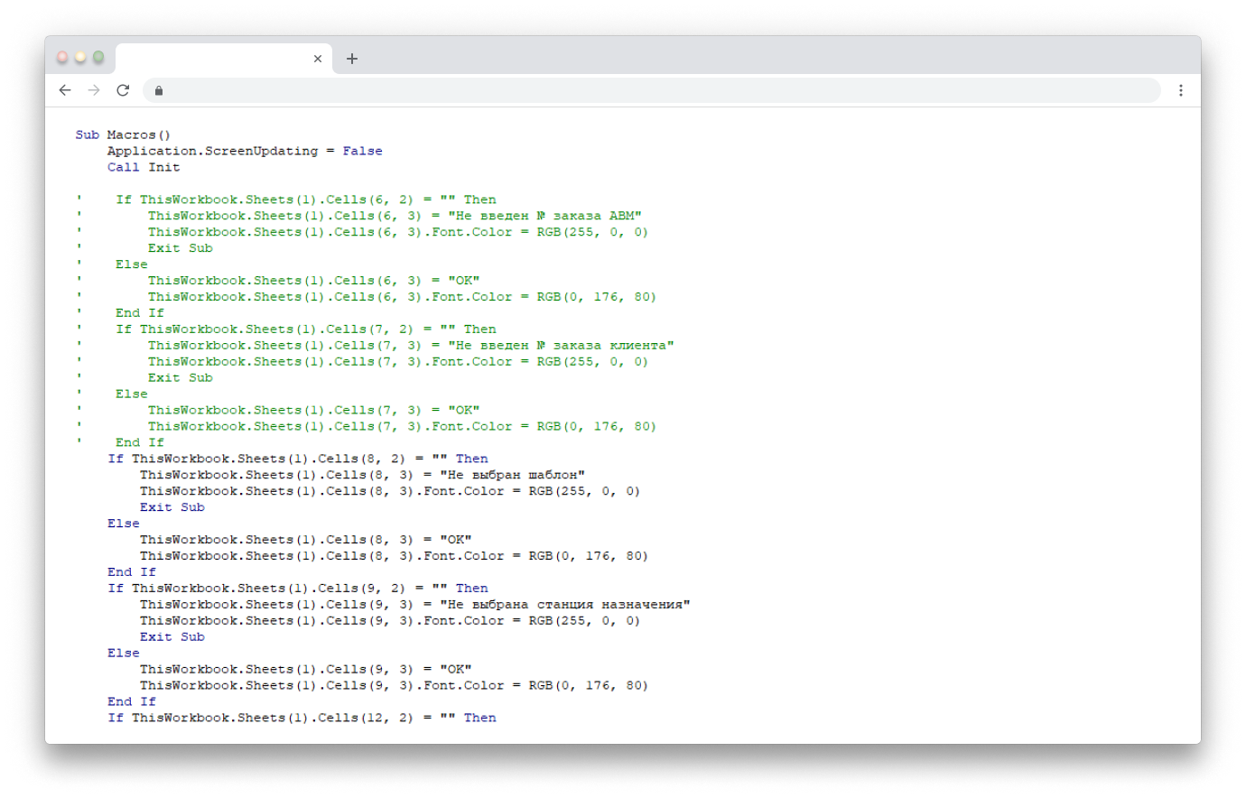Screen dimensions: 1246x798
Task: Click text "Не введен № заказа АВМ"
Action: point(544,216)
